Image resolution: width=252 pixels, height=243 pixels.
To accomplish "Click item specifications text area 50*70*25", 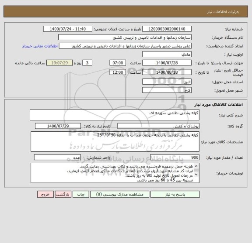I will [115, 141].
